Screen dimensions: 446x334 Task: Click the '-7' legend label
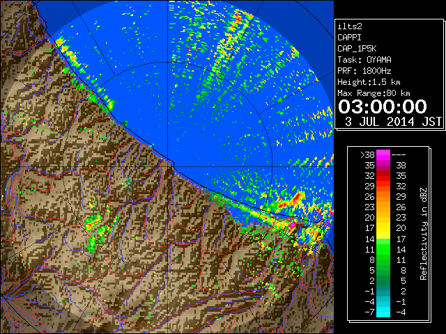369,312
